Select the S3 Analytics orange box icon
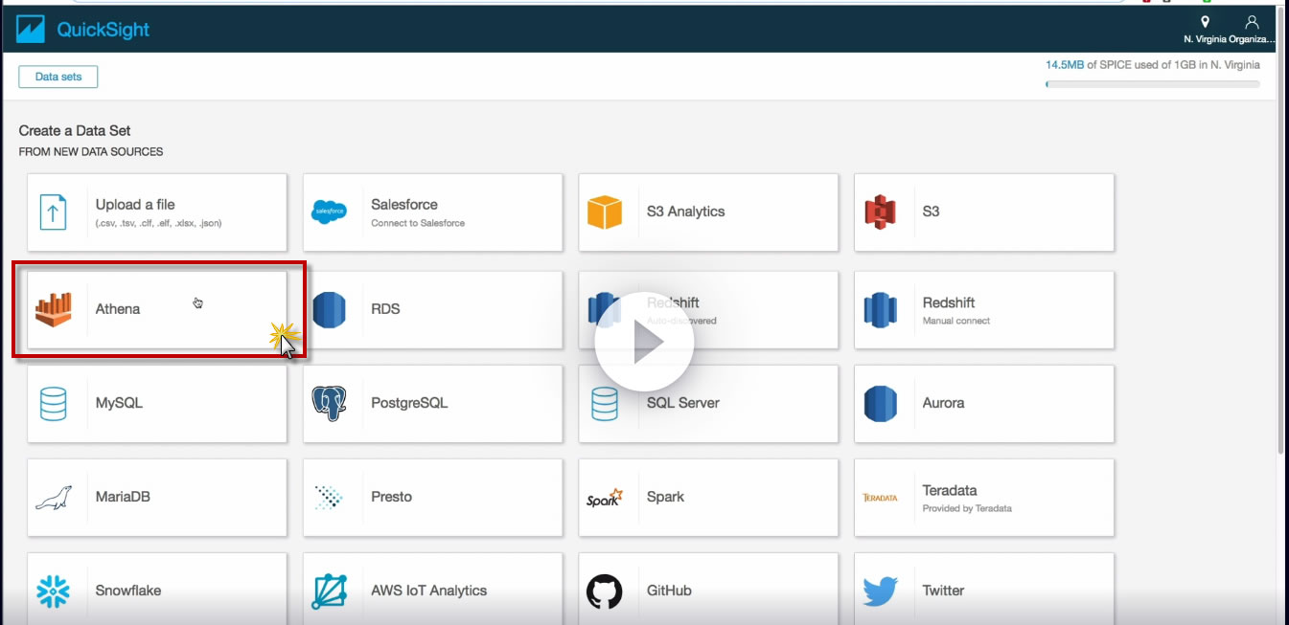Screen dimensions: 1289x625 (605, 212)
